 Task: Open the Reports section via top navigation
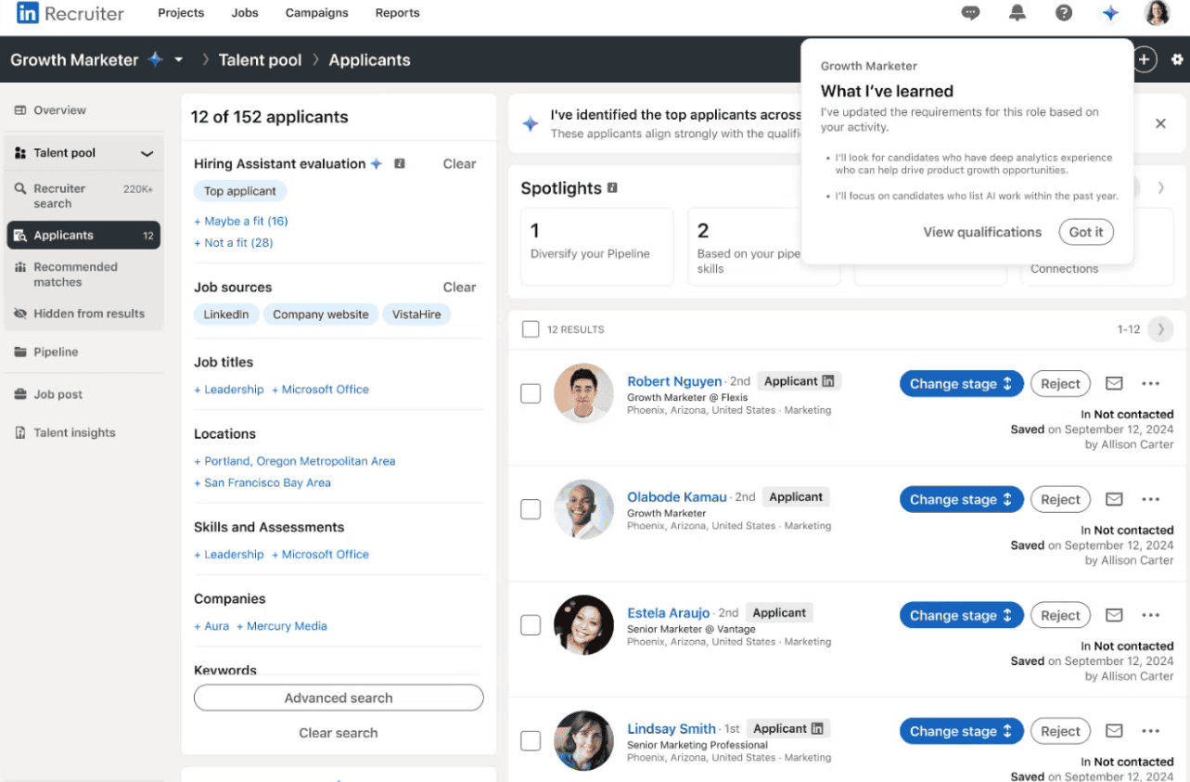pos(397,12)
